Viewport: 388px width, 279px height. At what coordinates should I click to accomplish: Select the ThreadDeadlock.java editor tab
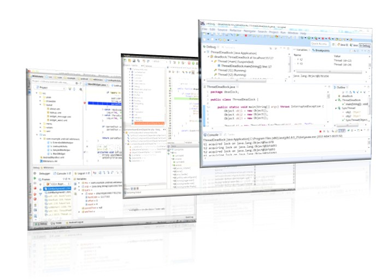221,87
